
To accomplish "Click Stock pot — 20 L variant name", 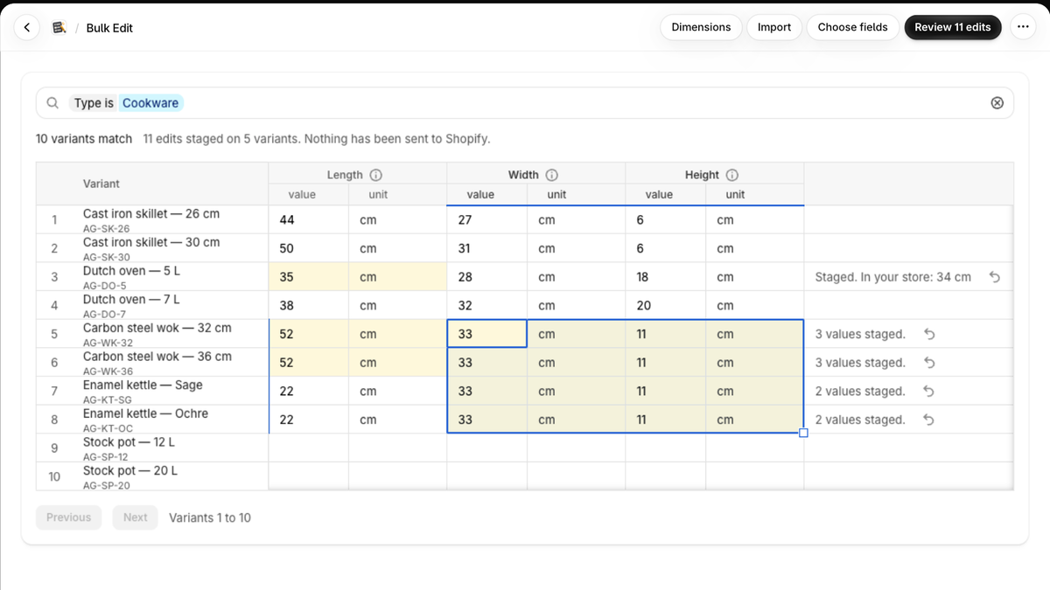I will pyautogui.click(x=130, y=470).
